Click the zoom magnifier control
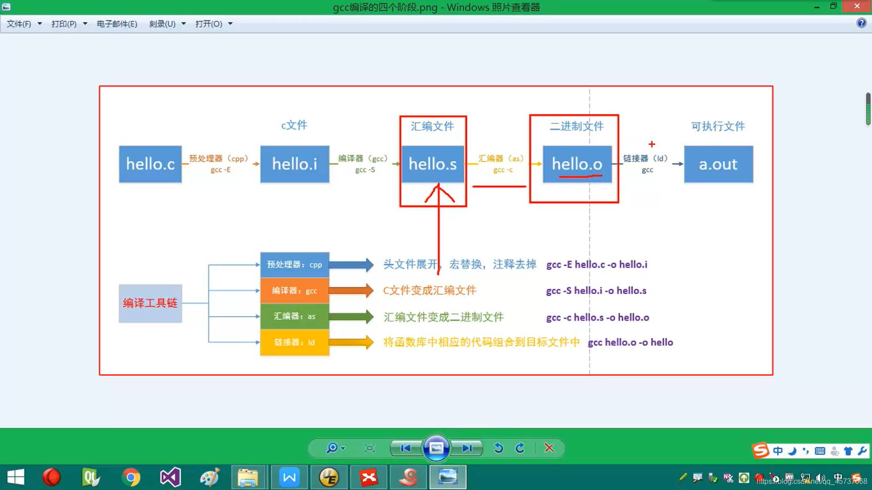This screenshot has height=490, width=872. 336,448
